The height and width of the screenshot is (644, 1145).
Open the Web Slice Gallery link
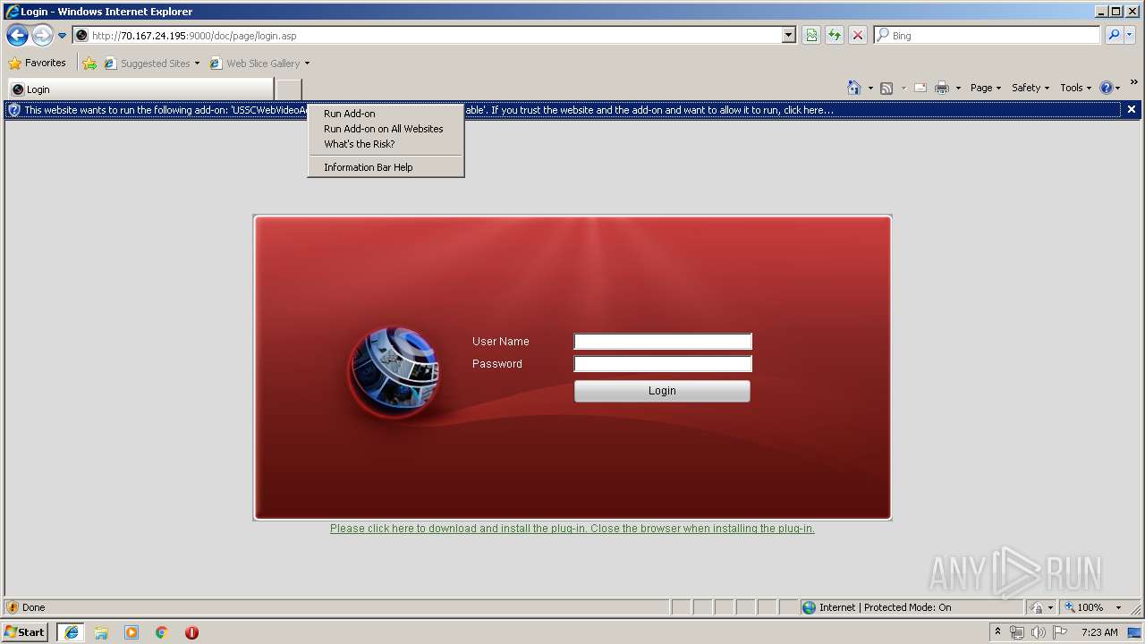(259, 64)
